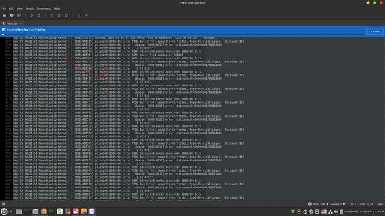Click the green network antenna tray icon
The image size is (385, 216).
pos(293,211)
